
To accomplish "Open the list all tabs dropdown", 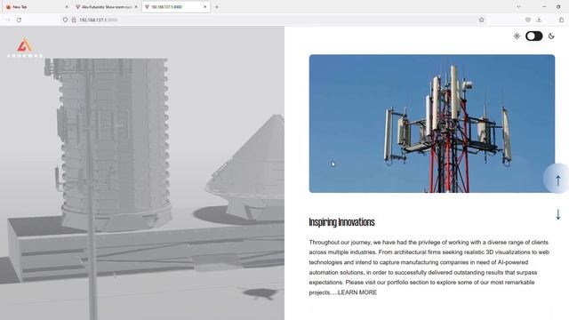I will click(518, 7).
